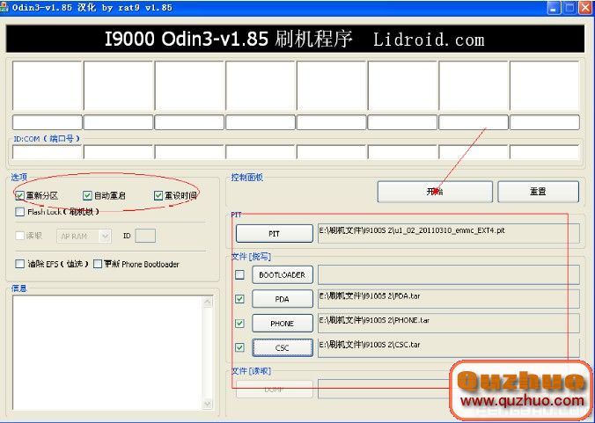
Task: Click the 控制面板 group label
Action: [247, 177]
